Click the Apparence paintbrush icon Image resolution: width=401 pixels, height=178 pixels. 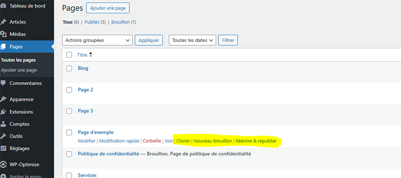3,99
